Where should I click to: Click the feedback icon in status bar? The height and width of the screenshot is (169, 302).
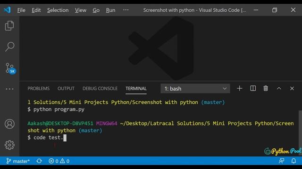(281, 161)
